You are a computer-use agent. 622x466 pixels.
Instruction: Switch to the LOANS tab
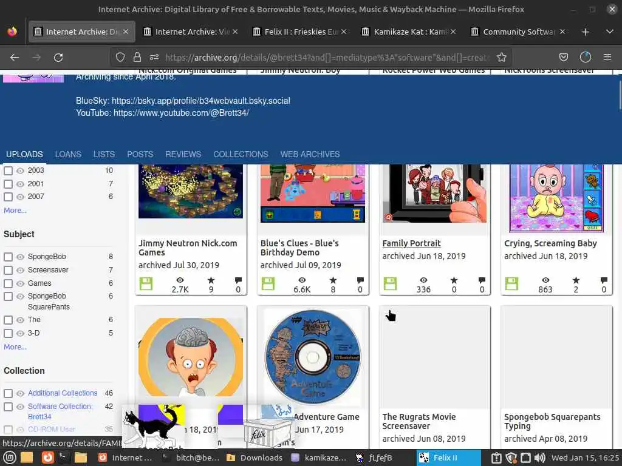tap(68, 154)
